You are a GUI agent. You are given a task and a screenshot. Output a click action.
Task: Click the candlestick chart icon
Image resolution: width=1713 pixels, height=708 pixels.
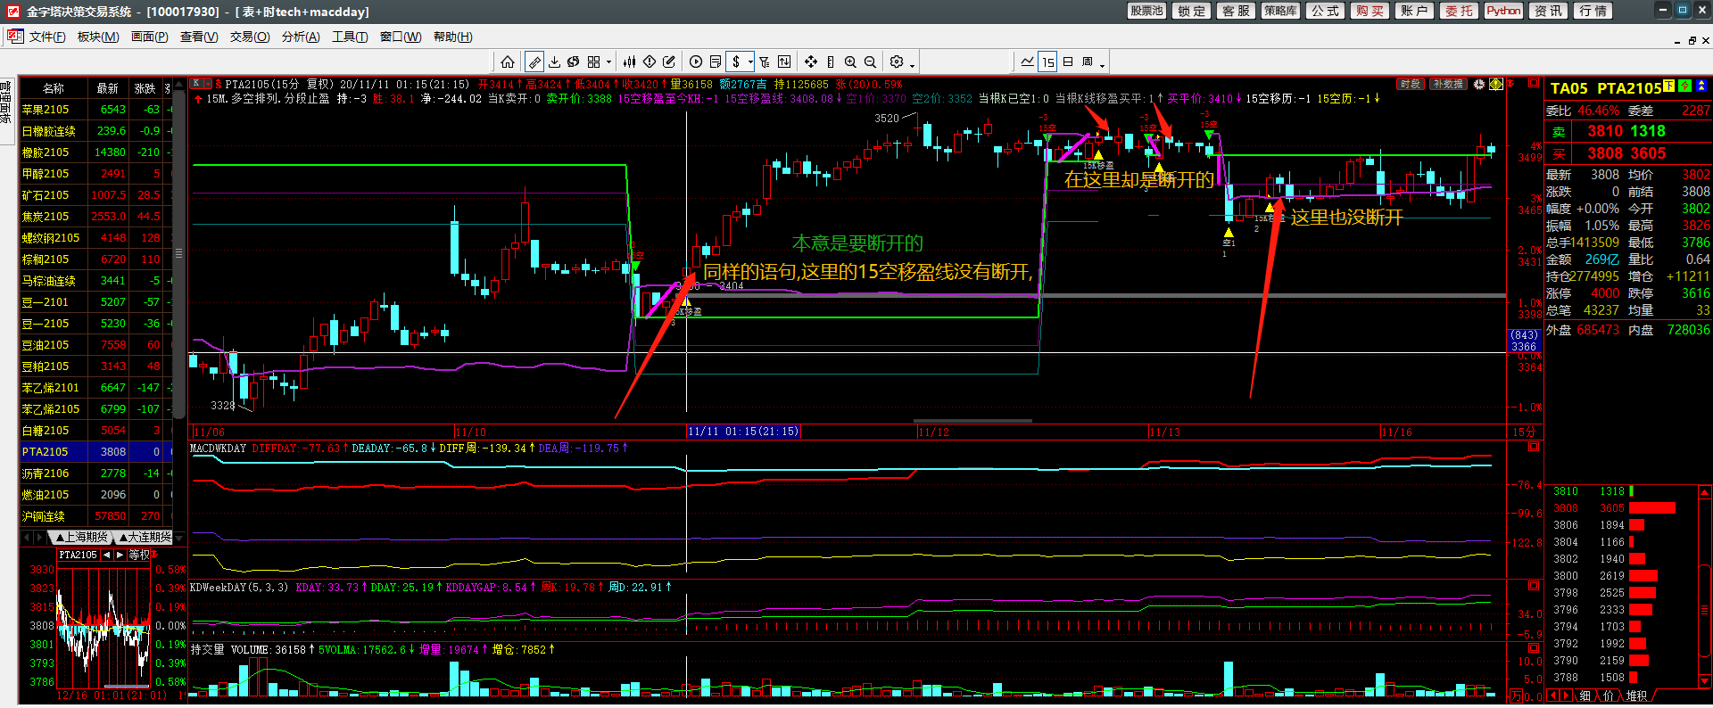coord(630,62)
